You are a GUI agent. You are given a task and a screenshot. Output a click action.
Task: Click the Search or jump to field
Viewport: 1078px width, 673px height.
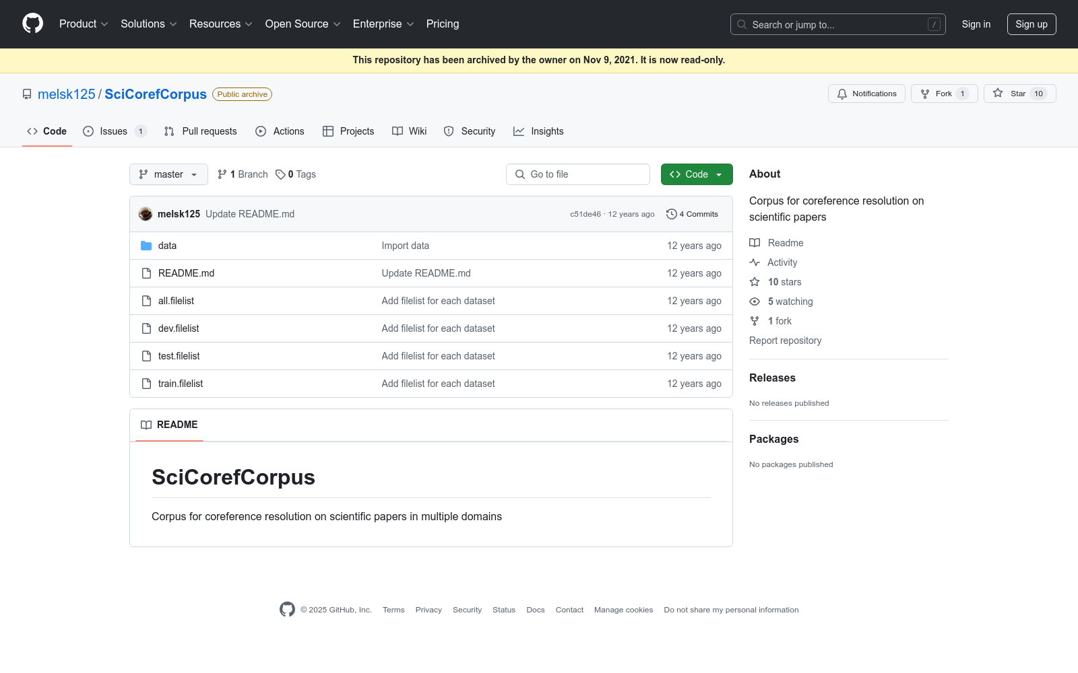coord(838,24)
